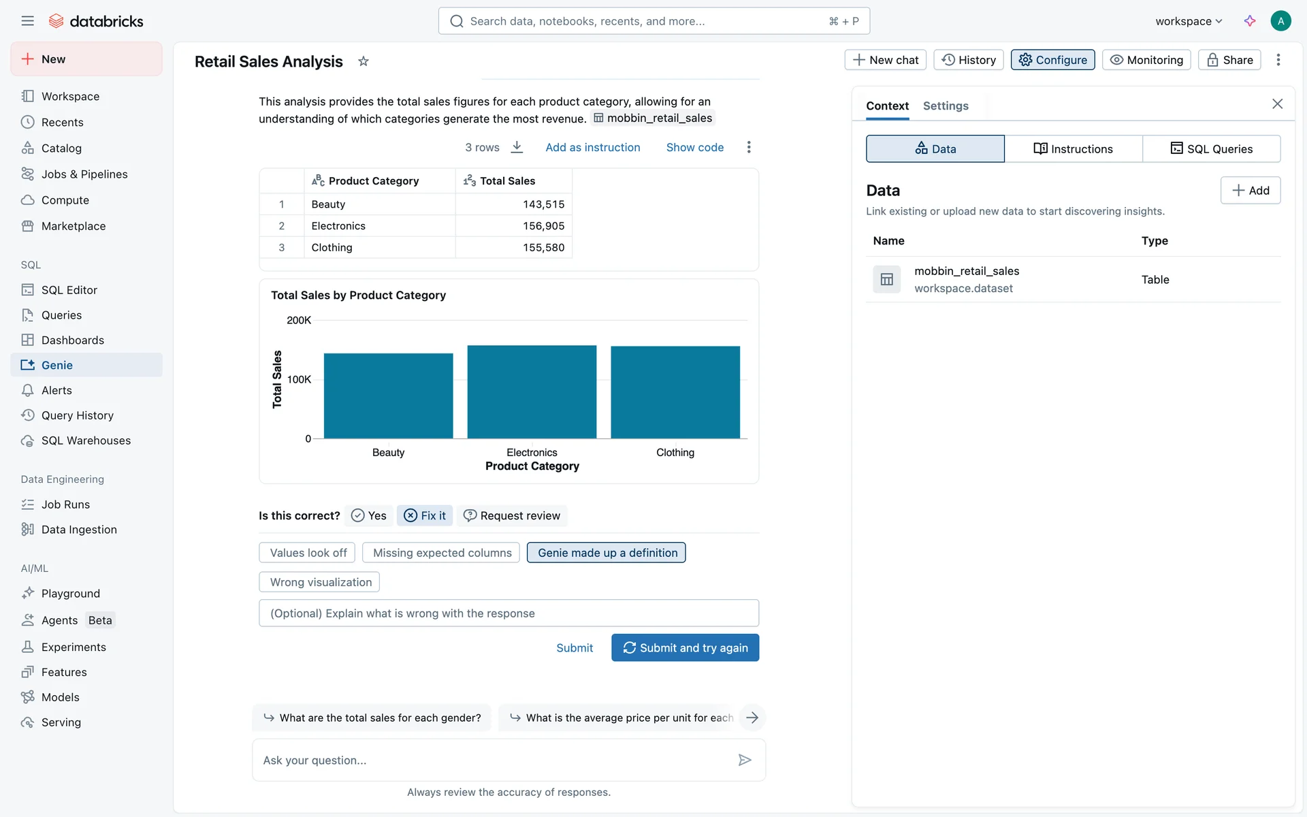Deselect 'Genie made up a definition' chip
This screenshot has height=817, width=1307.
pos(607,553)
